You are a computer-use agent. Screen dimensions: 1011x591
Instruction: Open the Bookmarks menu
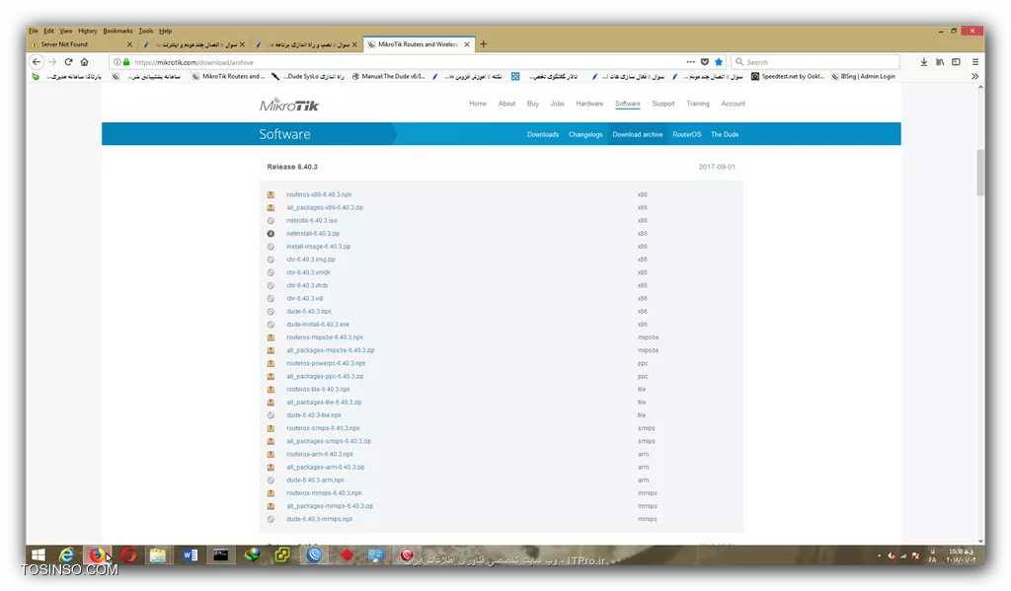(x=118, y=31)
